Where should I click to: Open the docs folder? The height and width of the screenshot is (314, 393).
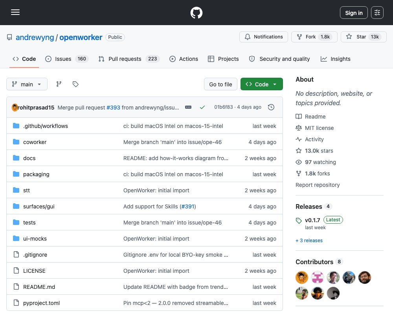point(29,158)
